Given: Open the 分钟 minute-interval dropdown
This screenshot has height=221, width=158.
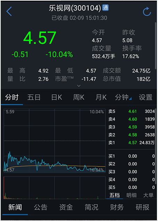Looking at the screenshot, I should (123, 97).
